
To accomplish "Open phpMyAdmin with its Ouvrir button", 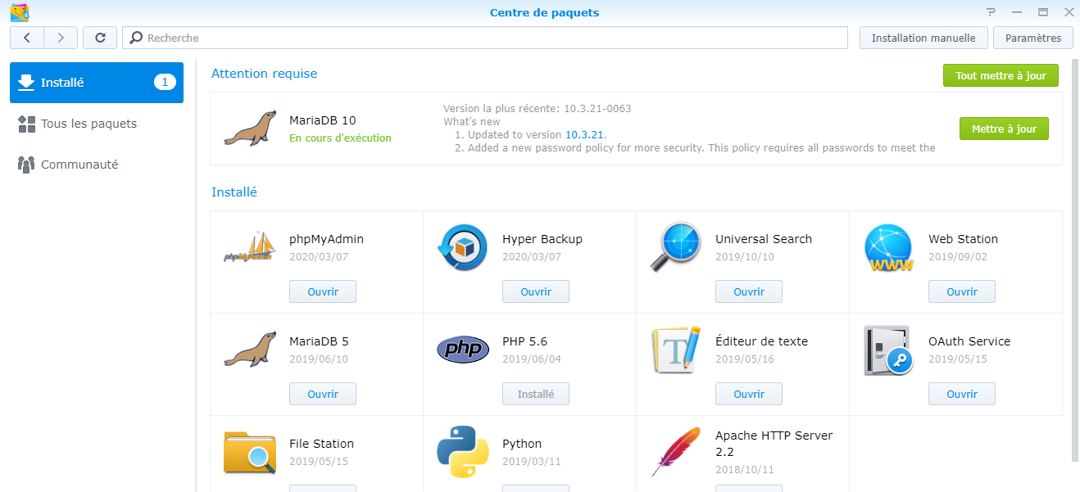I will (x=323, y=291).
